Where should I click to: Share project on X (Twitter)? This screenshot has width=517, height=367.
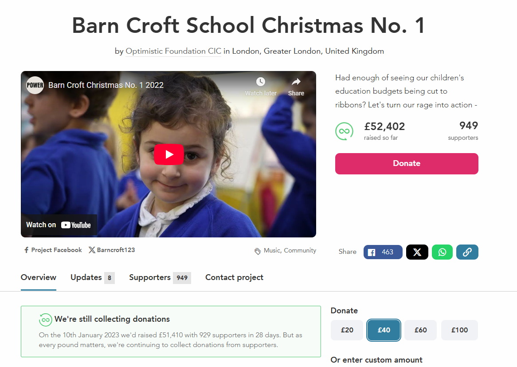[x=417, y=252]
